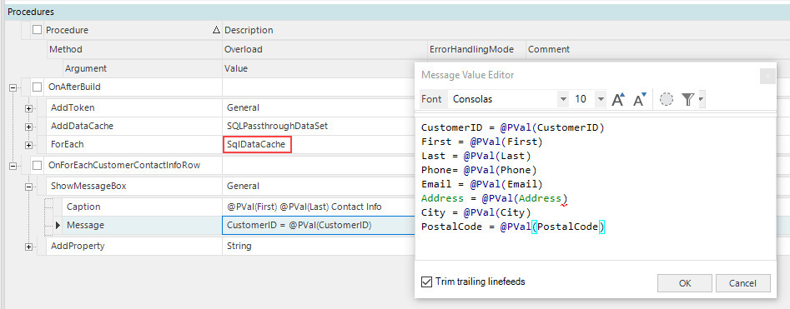
Task: Select the Message argument row
Action: [143, 226]
